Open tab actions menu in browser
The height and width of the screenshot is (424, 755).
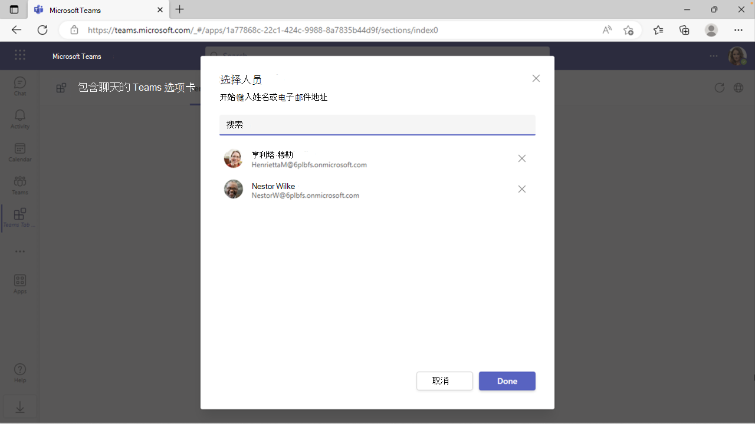pyautogui.click(x=14, y=9)
